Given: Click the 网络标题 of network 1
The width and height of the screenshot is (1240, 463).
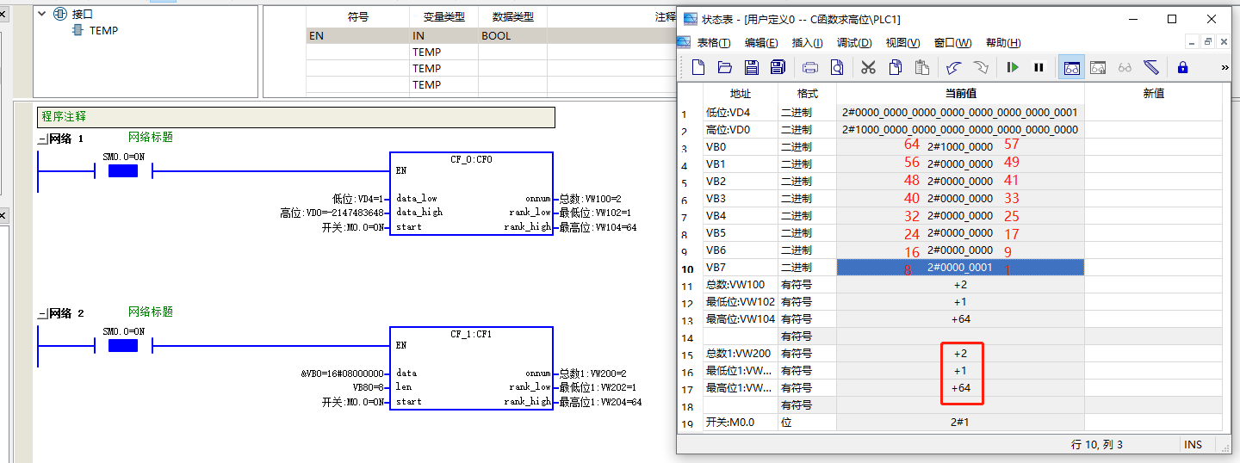Looking at the screenshot, I should (x=151, y=137).
